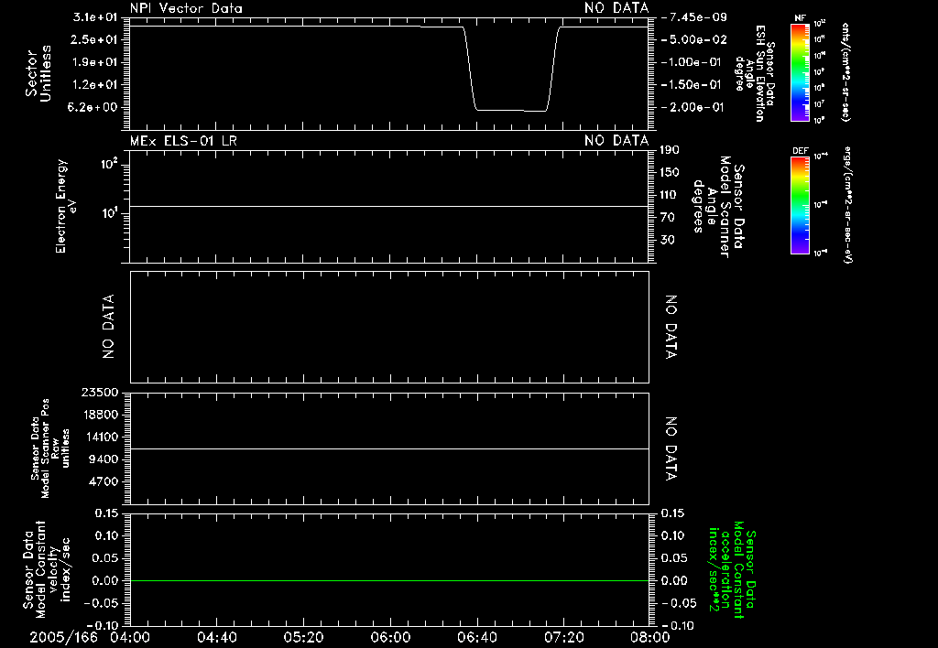Click the 6.2e+00 Sector tick label

click(x=94, y=107)
